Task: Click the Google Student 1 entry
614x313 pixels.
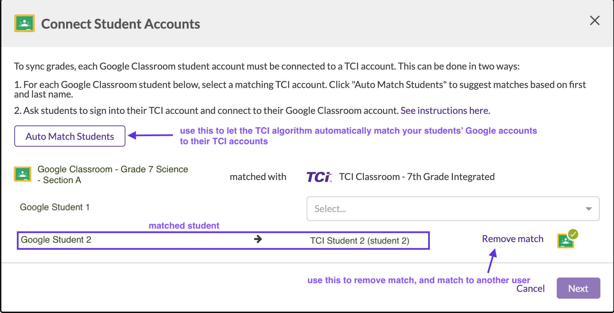Action: pyautogui.click(x=55, y=207)
